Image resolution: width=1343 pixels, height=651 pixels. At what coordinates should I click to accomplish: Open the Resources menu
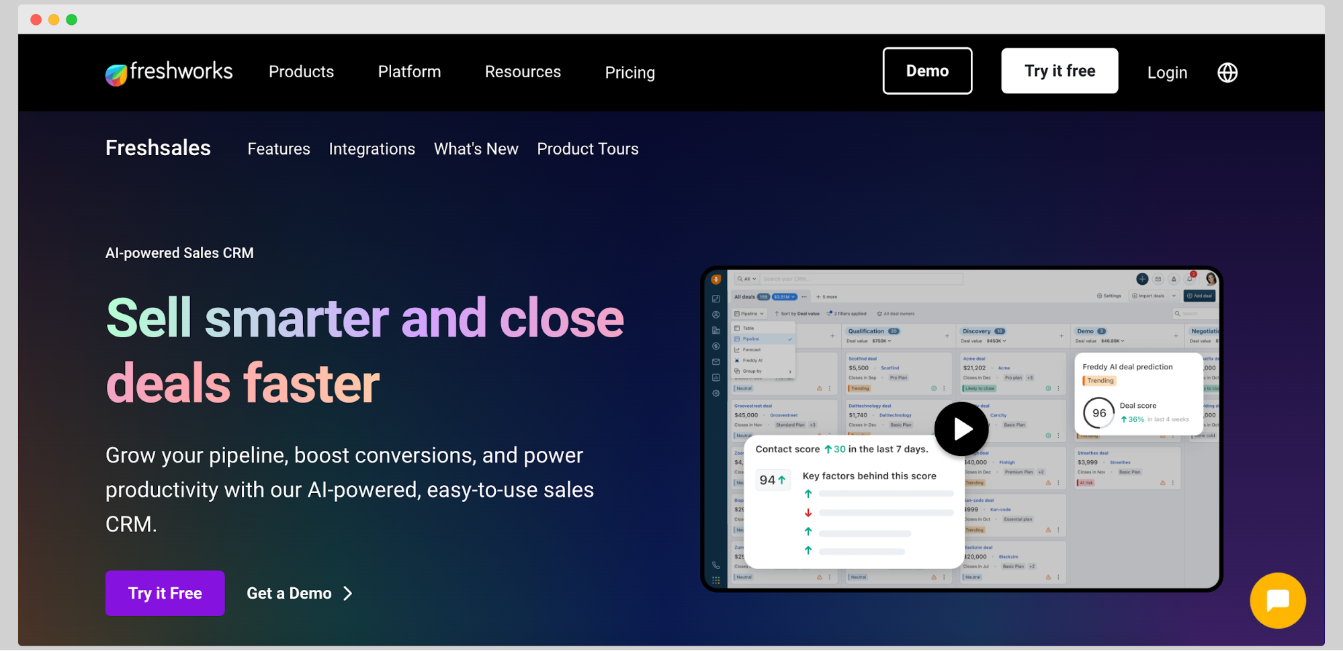point(523,72)
